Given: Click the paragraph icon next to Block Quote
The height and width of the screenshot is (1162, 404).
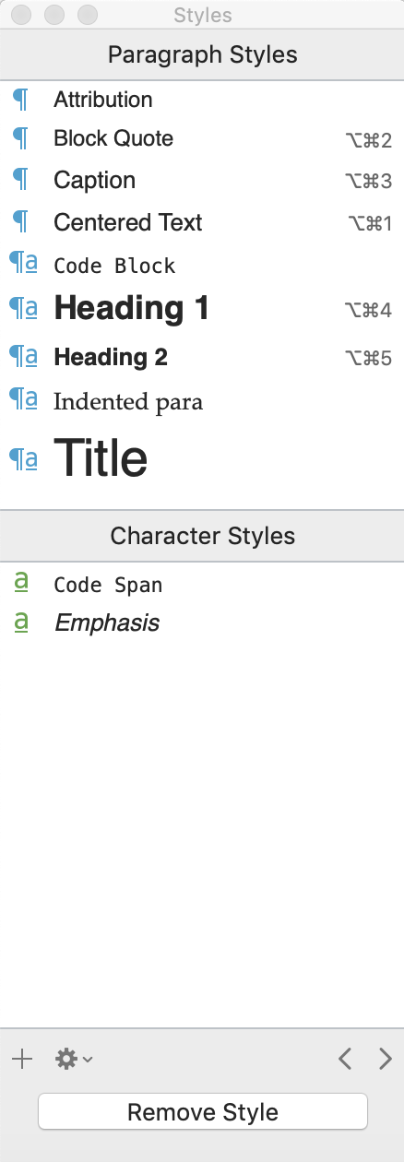Looking at the screenshot, I should pyautogui.click(x=21, y=138).
